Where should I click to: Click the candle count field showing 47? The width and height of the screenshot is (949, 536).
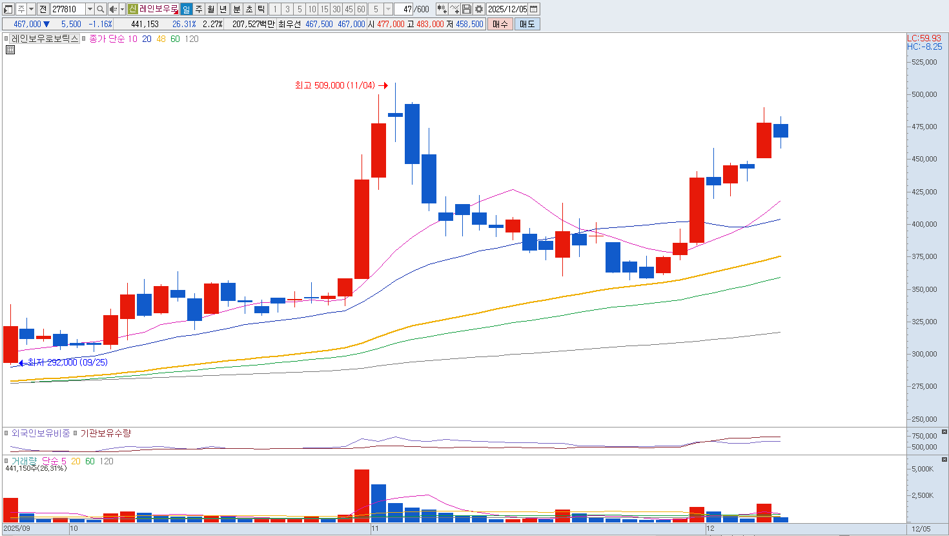(x=403, y=9)
